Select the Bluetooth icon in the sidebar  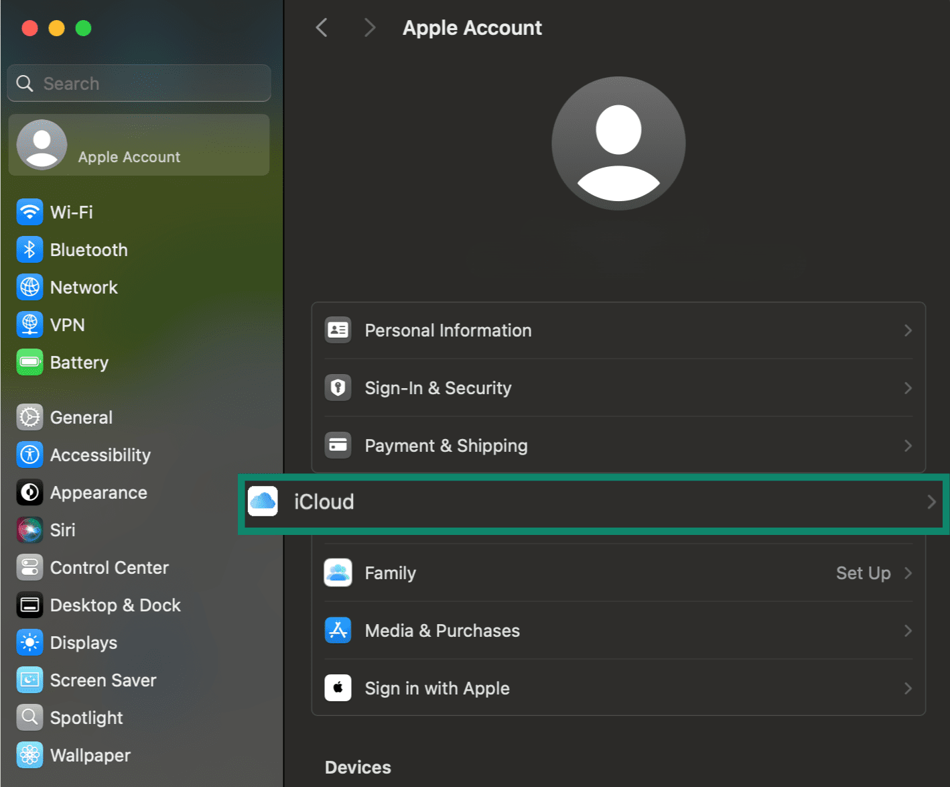point(29,249)
